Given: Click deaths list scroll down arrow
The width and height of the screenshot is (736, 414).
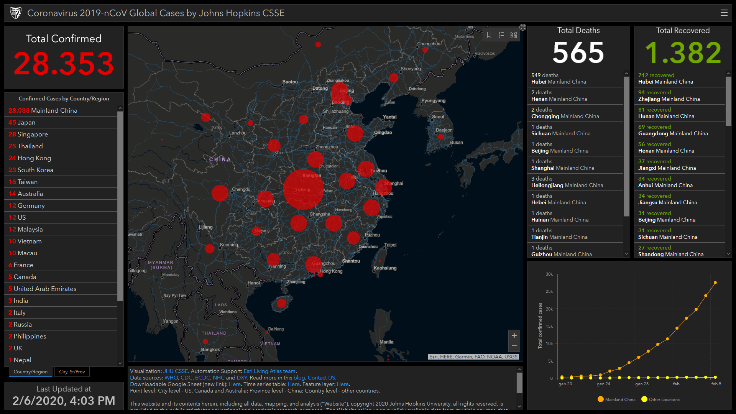Looking at the screenshot, I should tap(626, 254).
